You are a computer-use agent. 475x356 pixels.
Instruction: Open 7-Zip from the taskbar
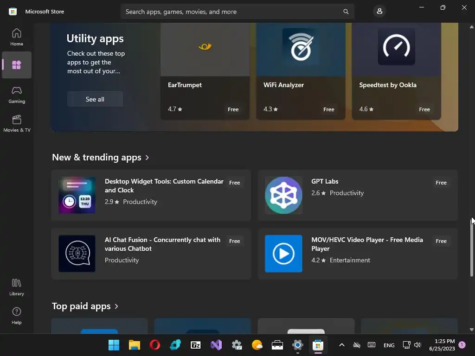coord(196,345)
